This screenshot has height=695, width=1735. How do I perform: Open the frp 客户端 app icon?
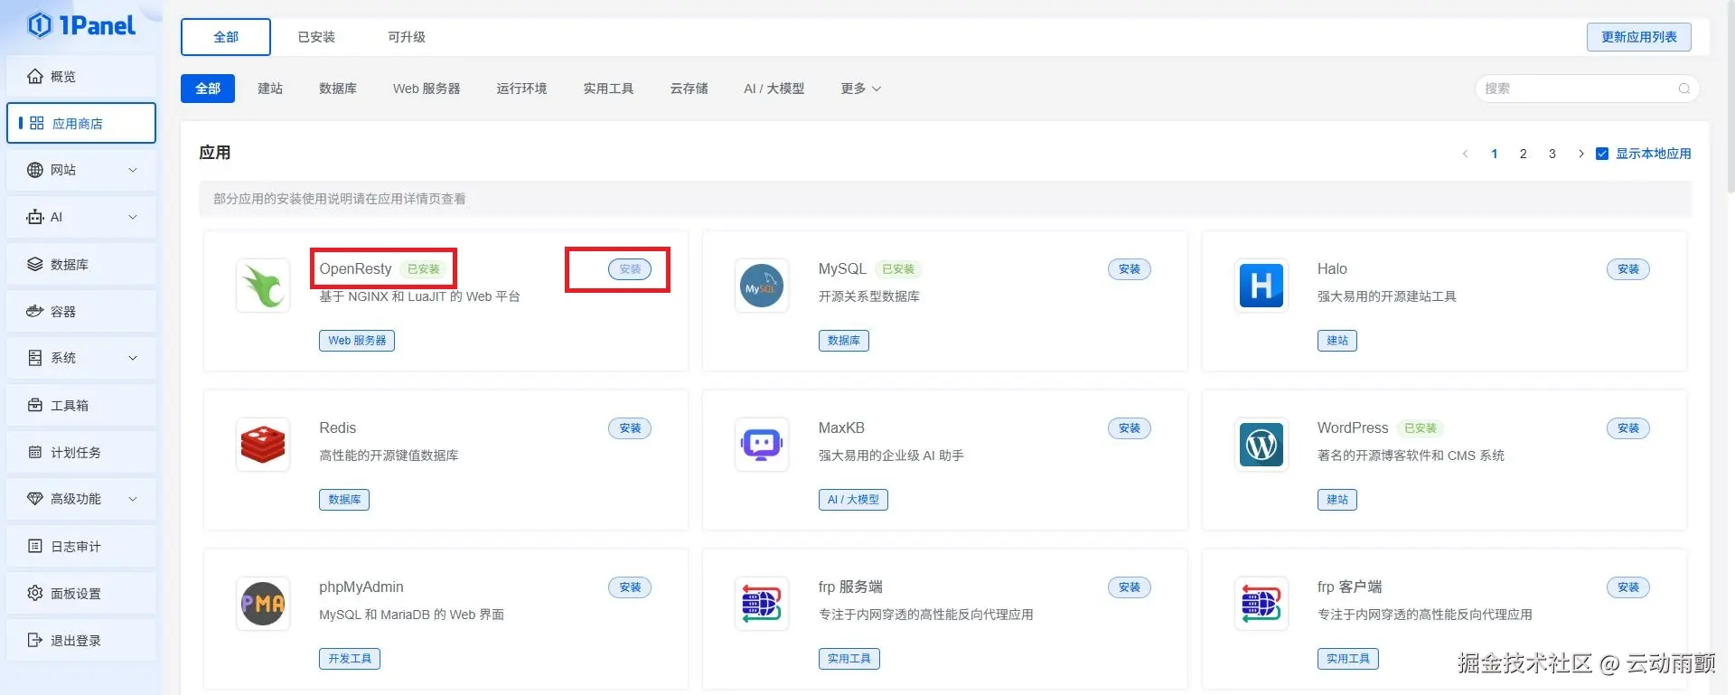(x=1261, y=604)
